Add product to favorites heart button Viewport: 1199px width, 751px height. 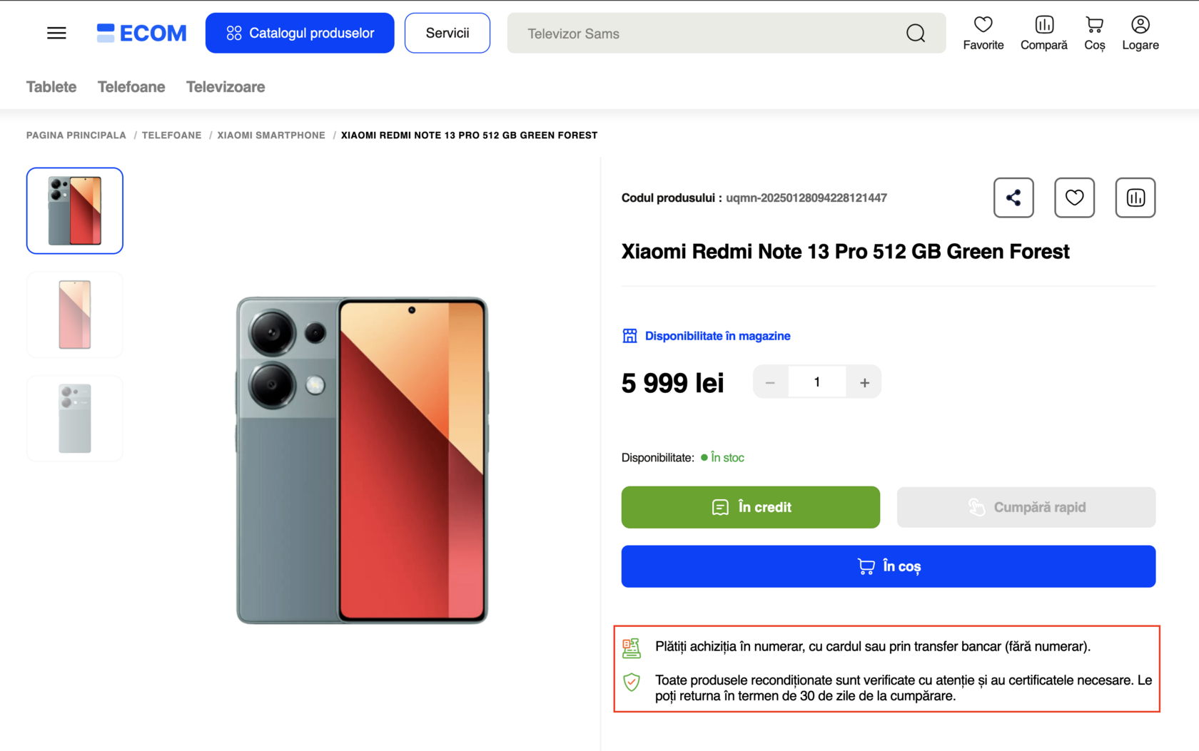pos(1074,198)
